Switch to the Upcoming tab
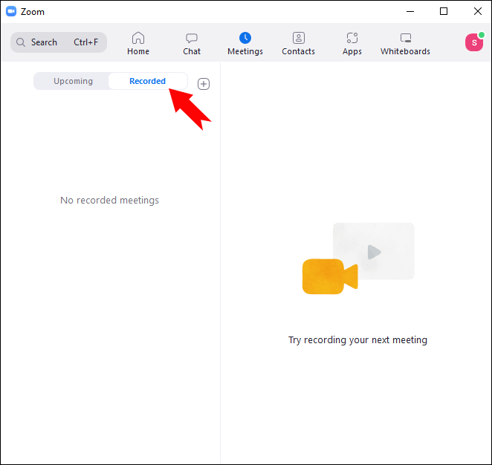 tap(73, 81)
